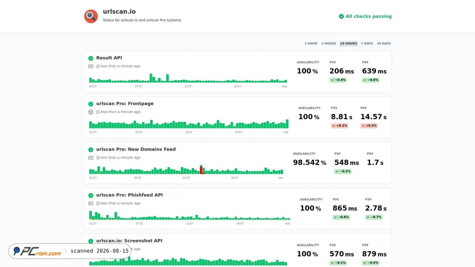This screenshot has width=475, height=267.
Task: Click the Phishfeed API P99 -0.7% badge
Action: (x=374, y=217)
